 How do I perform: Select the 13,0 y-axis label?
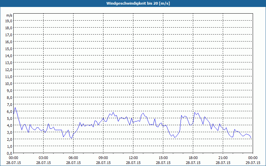click(9, 63)
